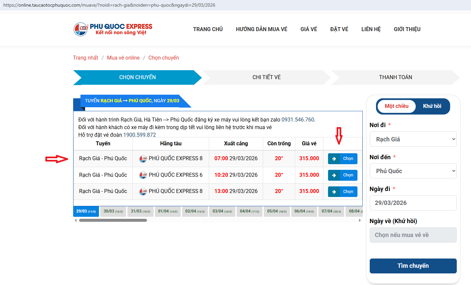Switch to Khứ hồi round trip
471x285 pixels.
[x=432, y=106]
